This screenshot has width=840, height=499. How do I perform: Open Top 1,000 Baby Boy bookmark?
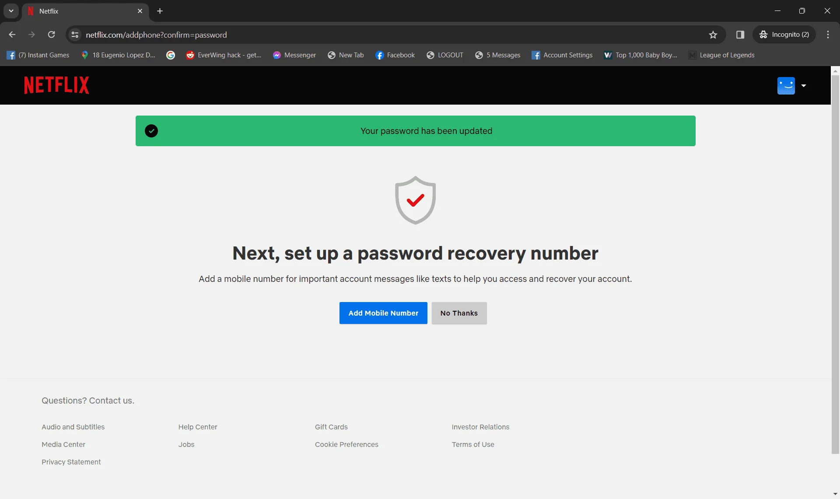click(640, 55)
